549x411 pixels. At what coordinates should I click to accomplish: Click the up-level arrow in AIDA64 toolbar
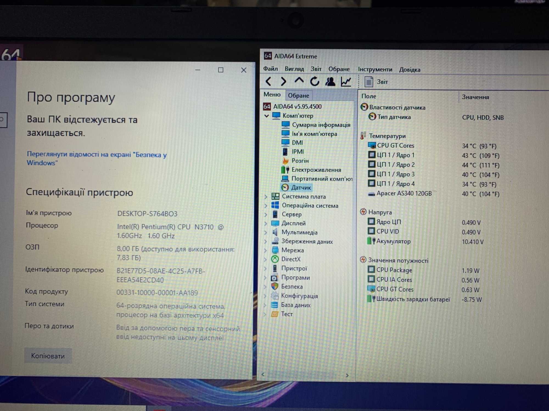299,81
